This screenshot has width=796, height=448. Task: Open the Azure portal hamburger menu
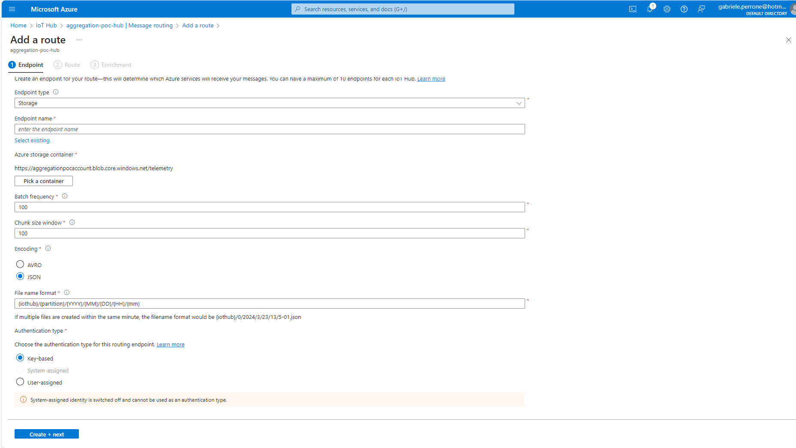12,9
